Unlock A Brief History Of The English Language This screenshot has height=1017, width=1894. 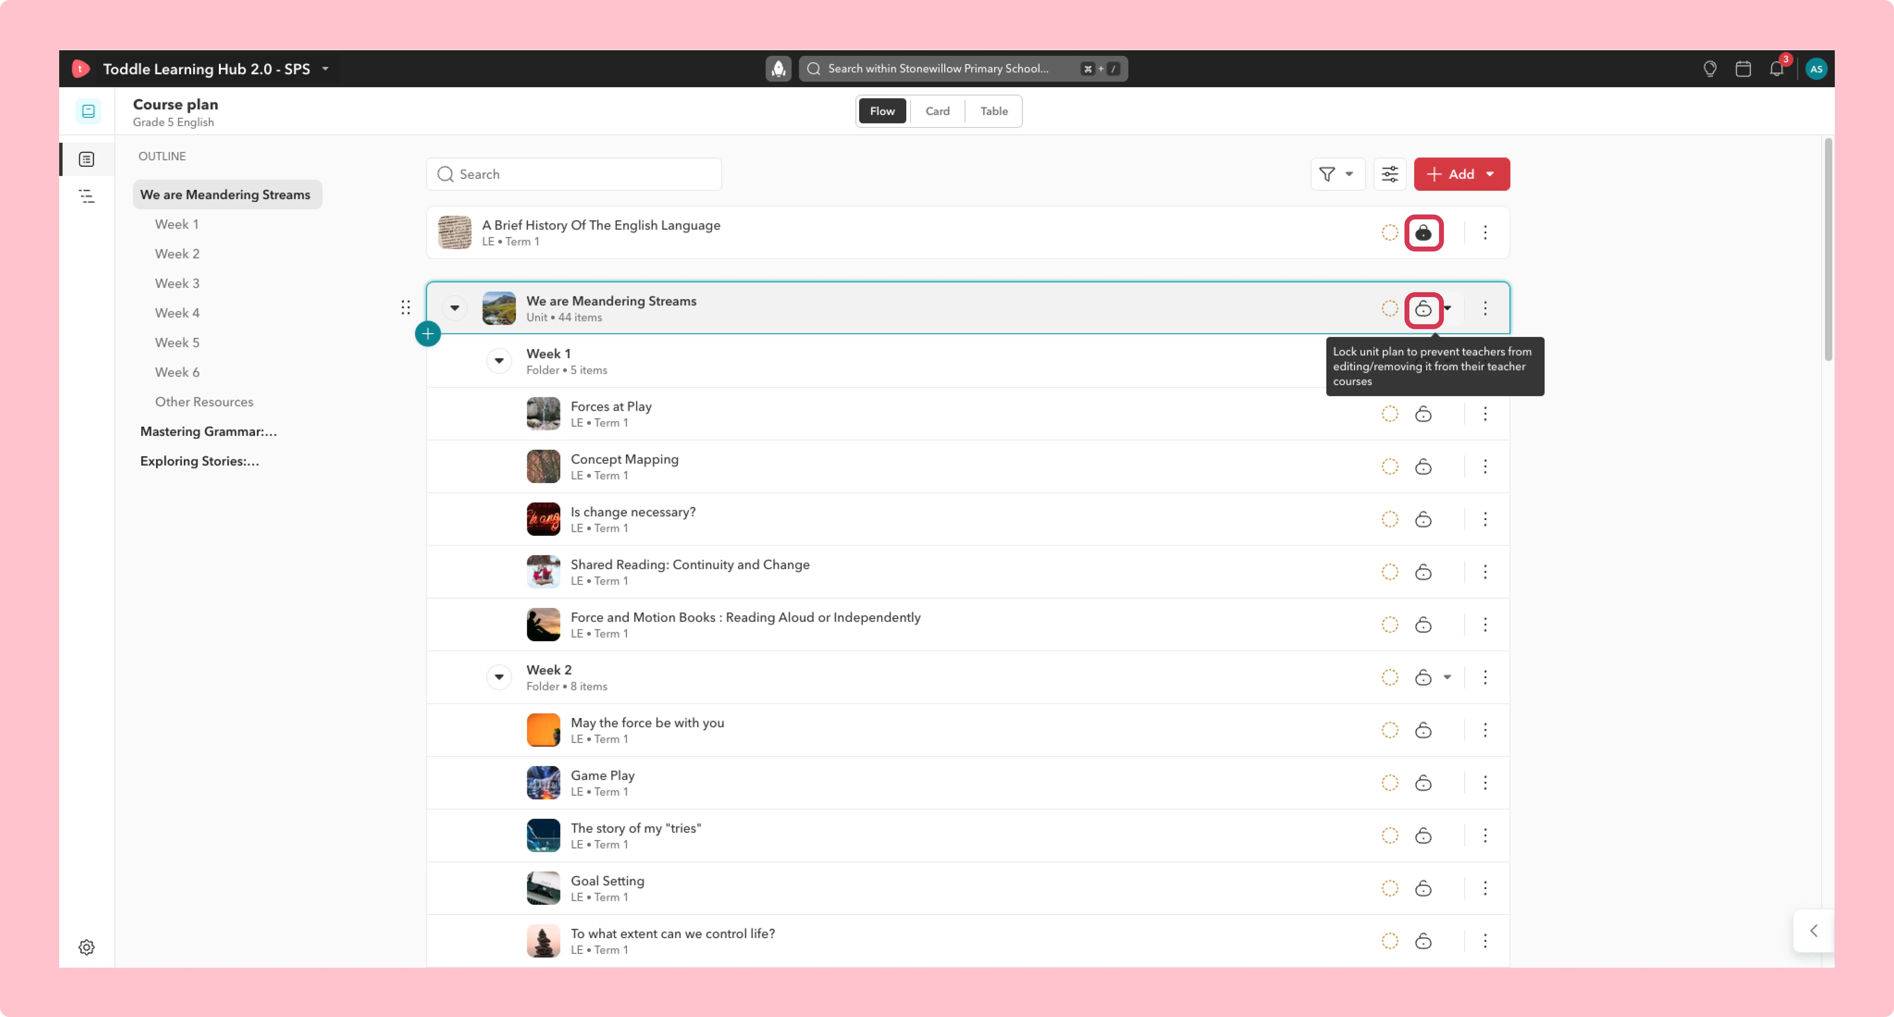(1424, 233)
